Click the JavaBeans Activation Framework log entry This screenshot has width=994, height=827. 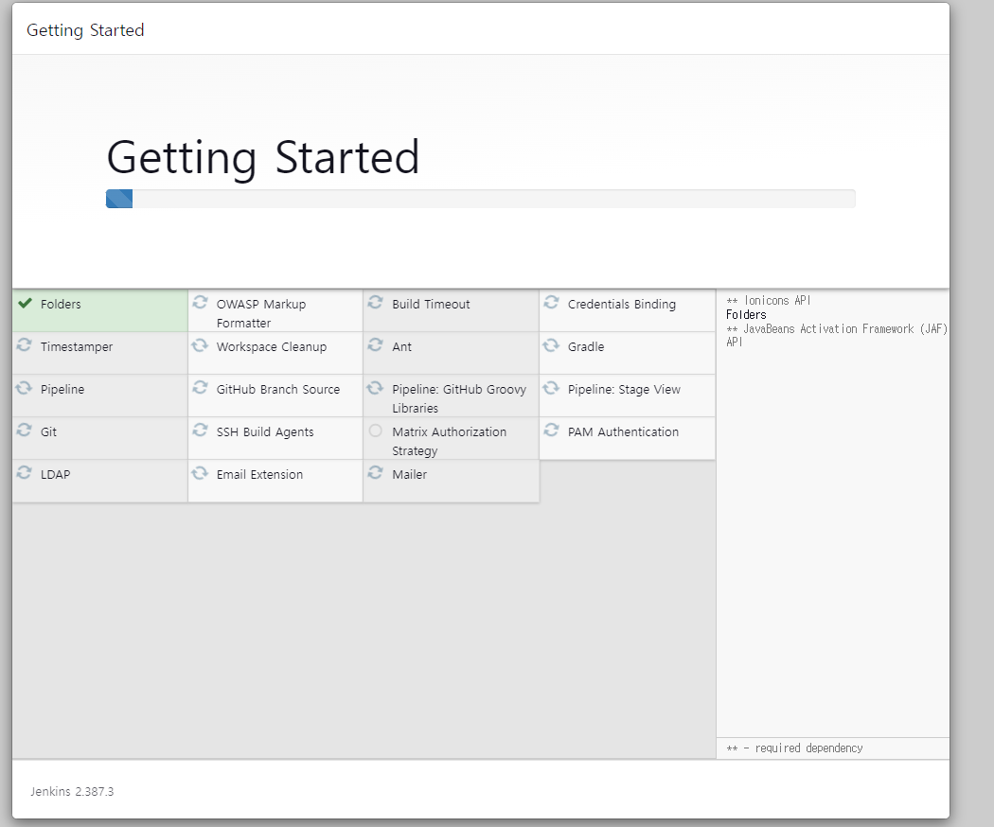click(837, 335)
